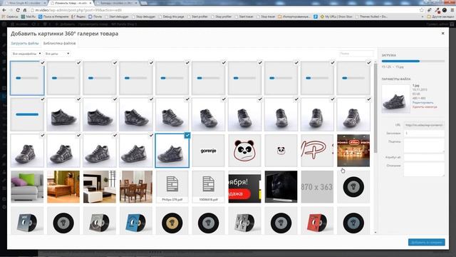Toggle the checkmark on the first uploading placeholder
456x257 pixels.
(x=43, y=63)
